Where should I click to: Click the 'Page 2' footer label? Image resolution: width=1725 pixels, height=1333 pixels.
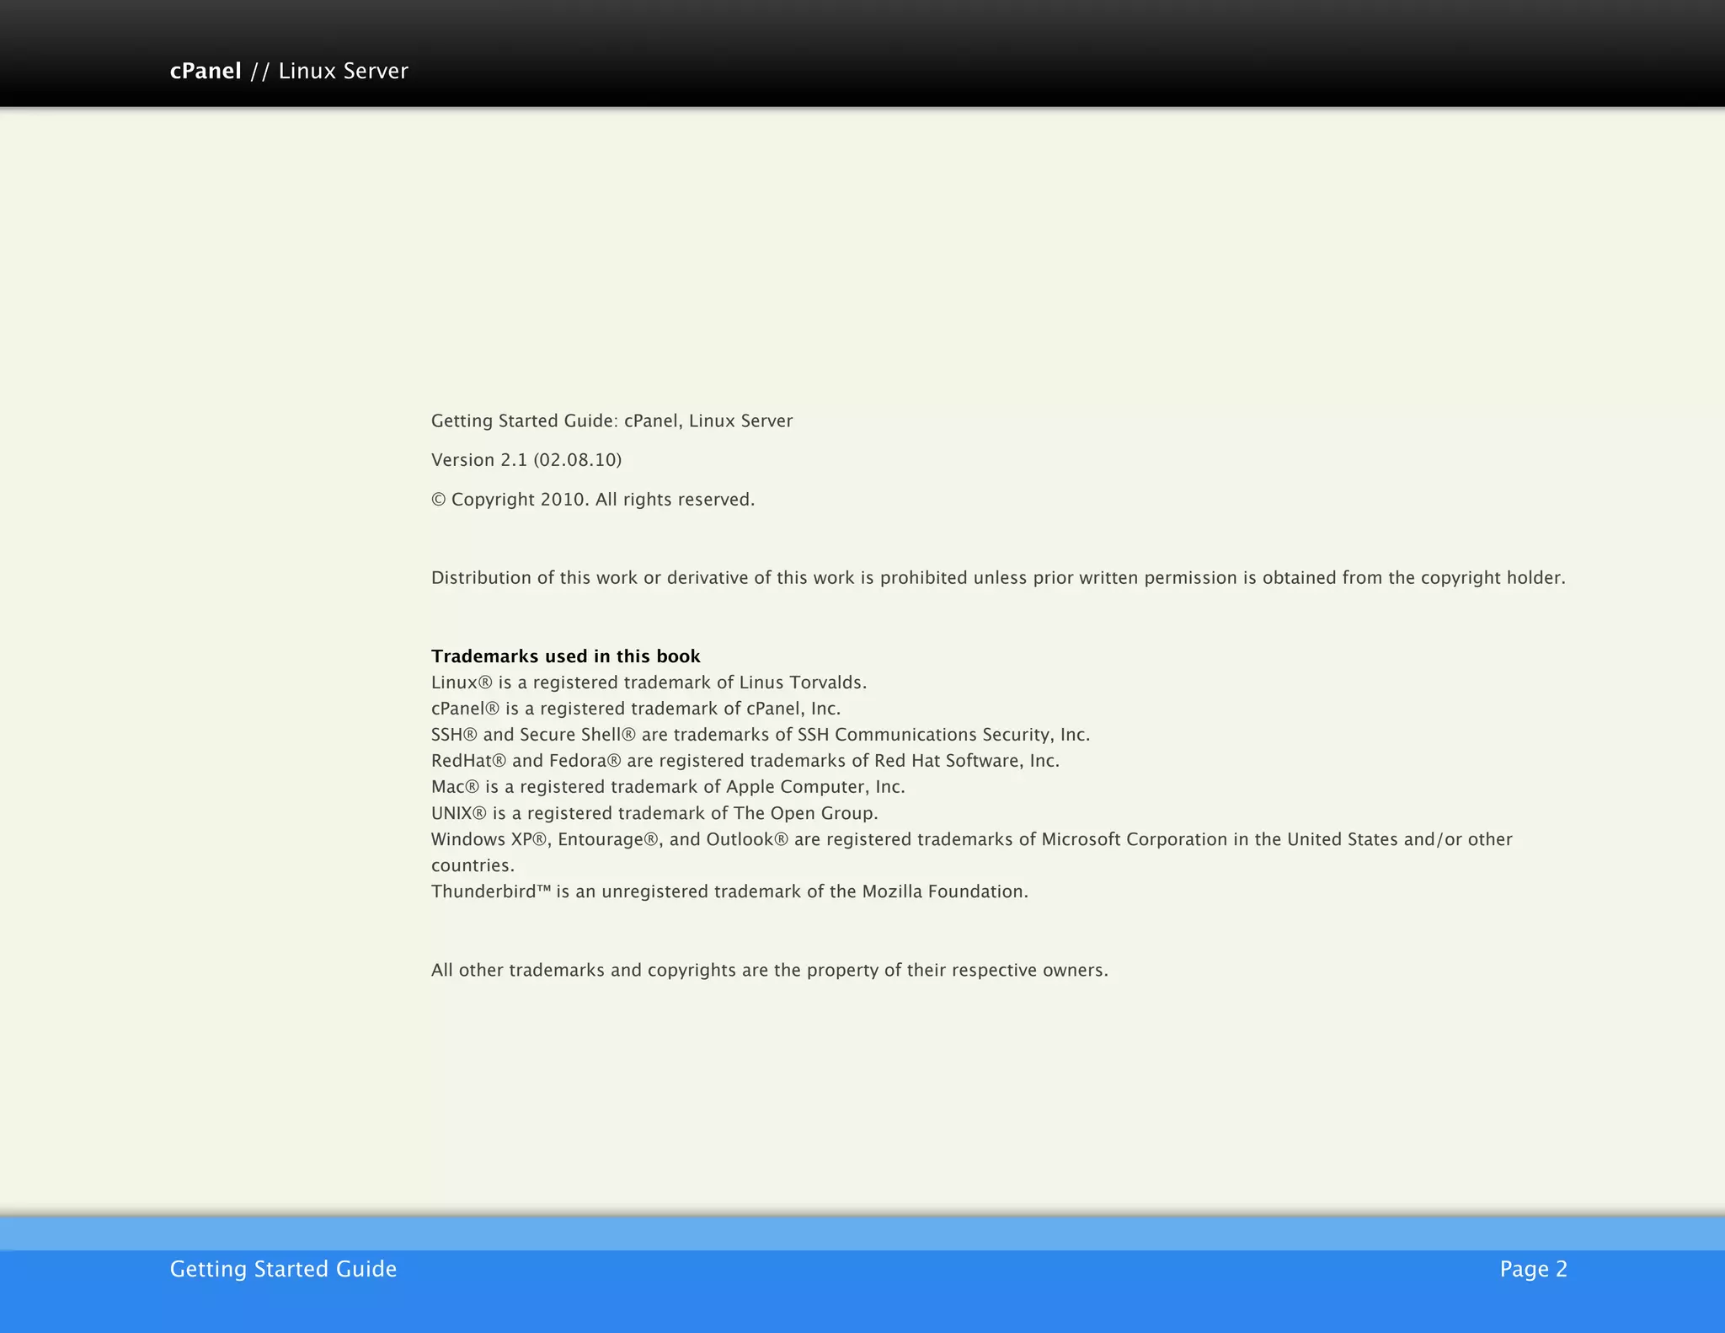click(1533, 1269)
